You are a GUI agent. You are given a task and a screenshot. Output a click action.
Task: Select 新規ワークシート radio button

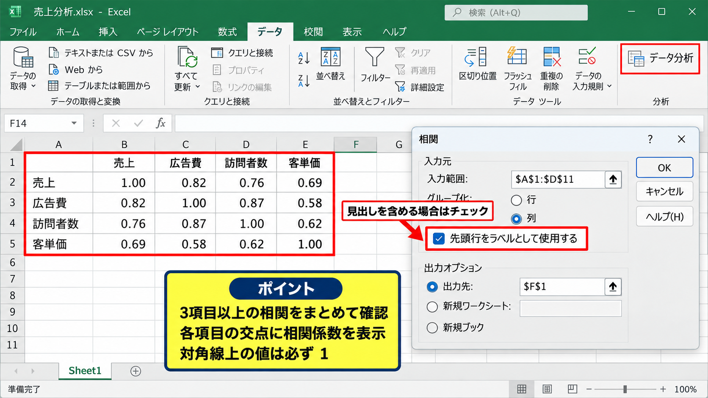(x=432, y=307)
